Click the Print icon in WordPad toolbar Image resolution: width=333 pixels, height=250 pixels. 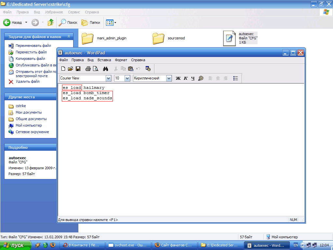88,68
